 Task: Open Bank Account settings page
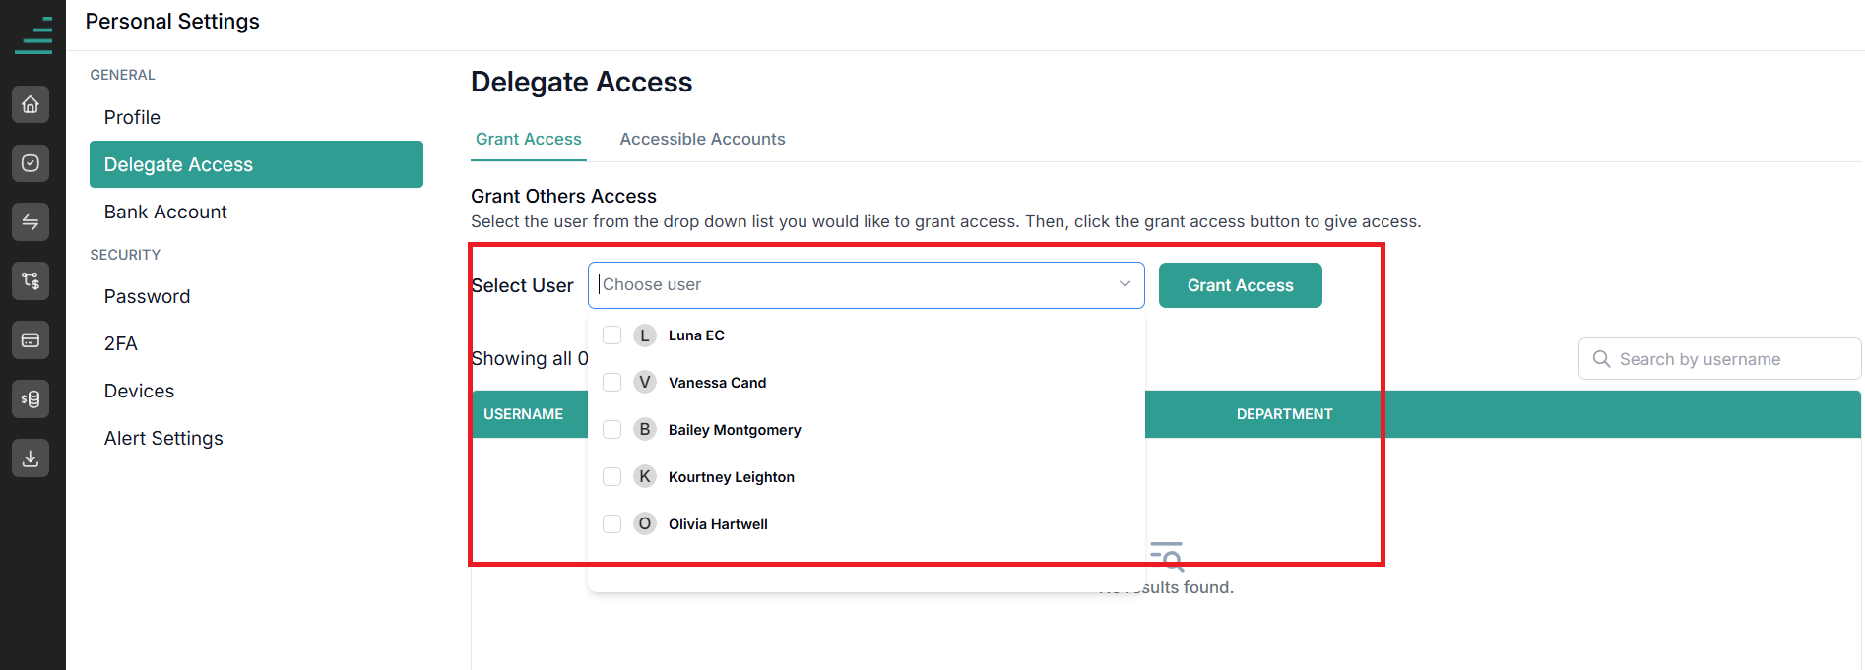(x=165, y=212)
